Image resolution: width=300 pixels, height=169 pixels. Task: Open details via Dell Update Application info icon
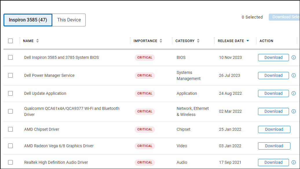tap(293, 93)
